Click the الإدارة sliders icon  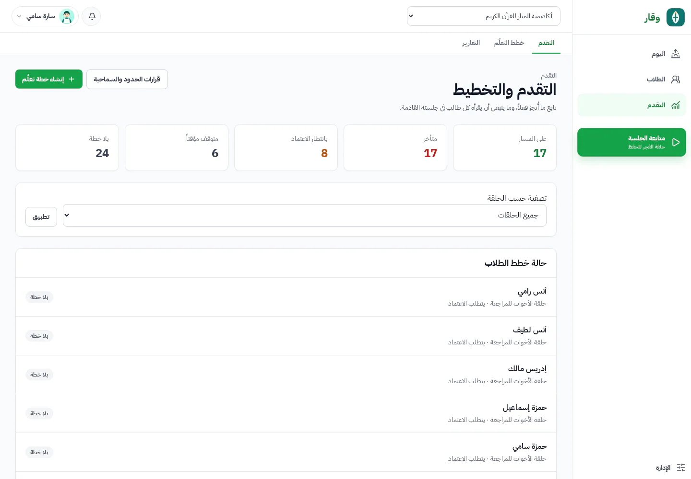[680, 468]
